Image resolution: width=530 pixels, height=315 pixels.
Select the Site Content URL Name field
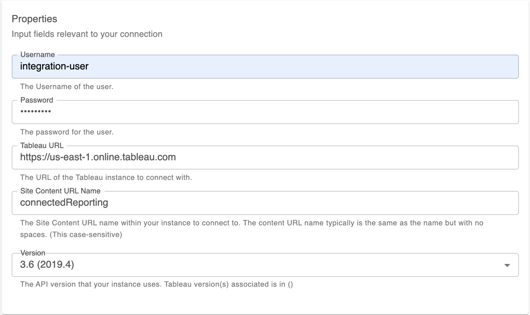pyautogui.click(x=265, y=203)
